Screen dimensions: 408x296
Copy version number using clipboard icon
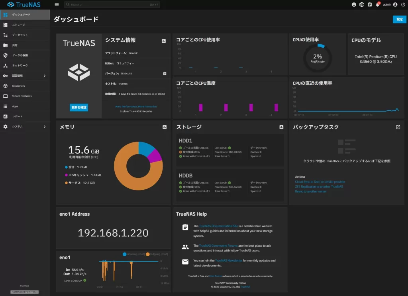pos(165,74)
